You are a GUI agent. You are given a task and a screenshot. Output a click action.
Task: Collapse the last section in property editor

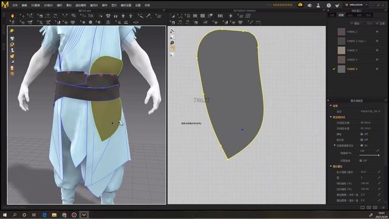pyautogui.click(x=331, y=166)
